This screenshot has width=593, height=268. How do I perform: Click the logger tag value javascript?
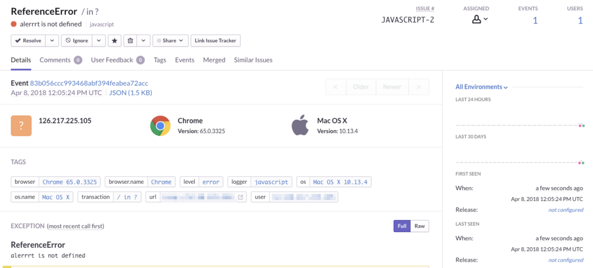tap(271, 182)
